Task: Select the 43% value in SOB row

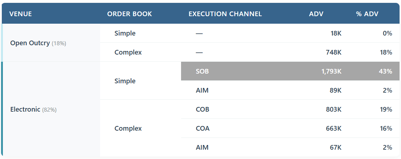Action: click(386, 71)
